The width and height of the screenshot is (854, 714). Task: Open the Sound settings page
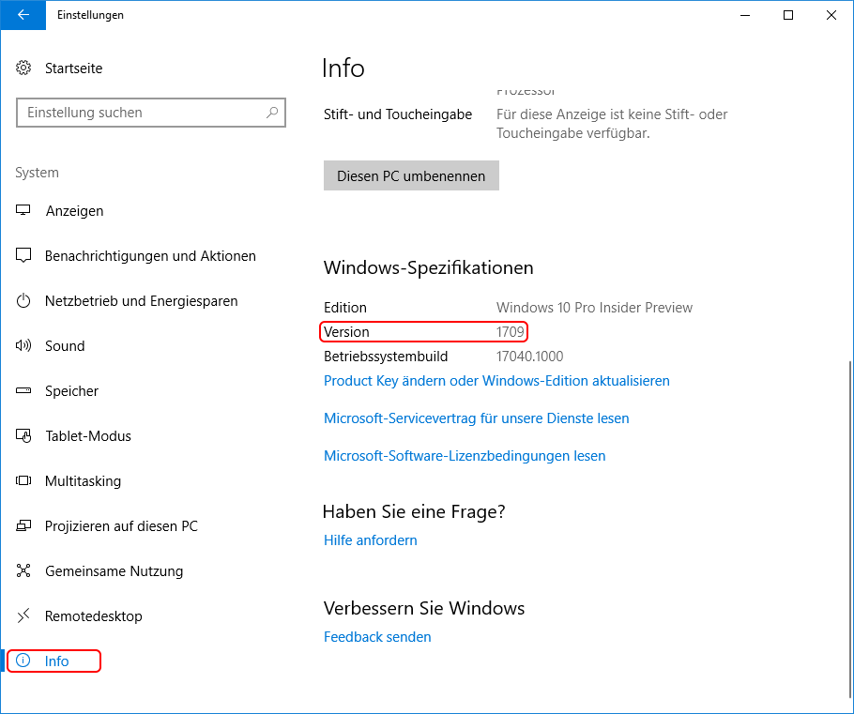coord(65,346)
